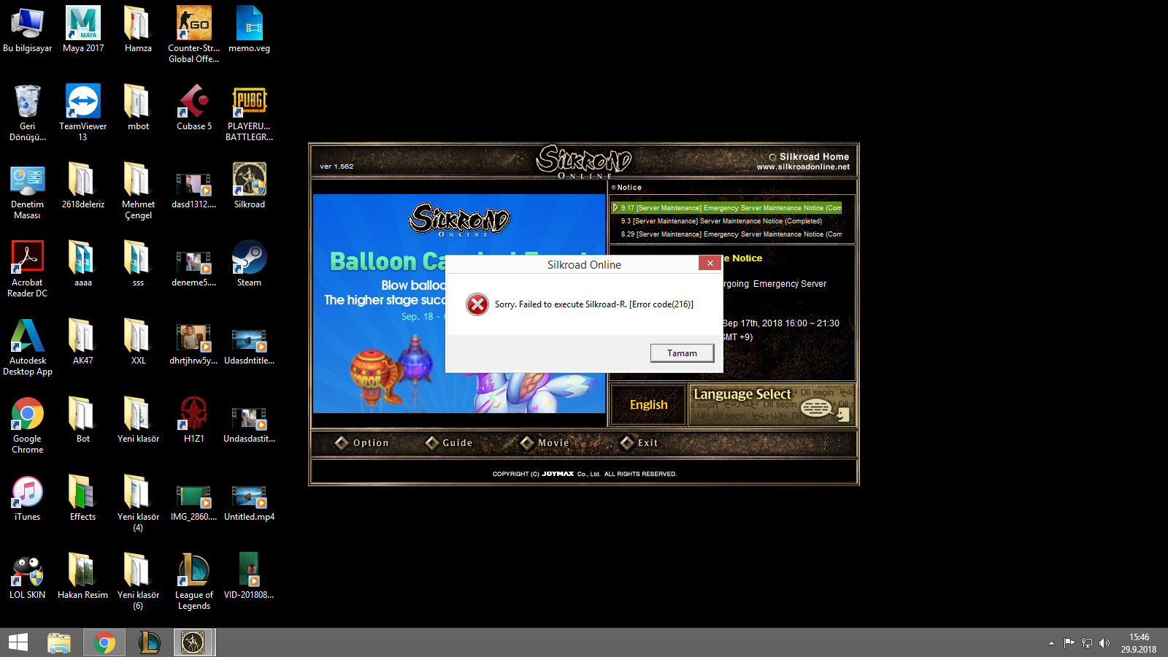This screenshot has width=1168, height=657.
Task: Open the AK47 folder
Action: [83, 342]
